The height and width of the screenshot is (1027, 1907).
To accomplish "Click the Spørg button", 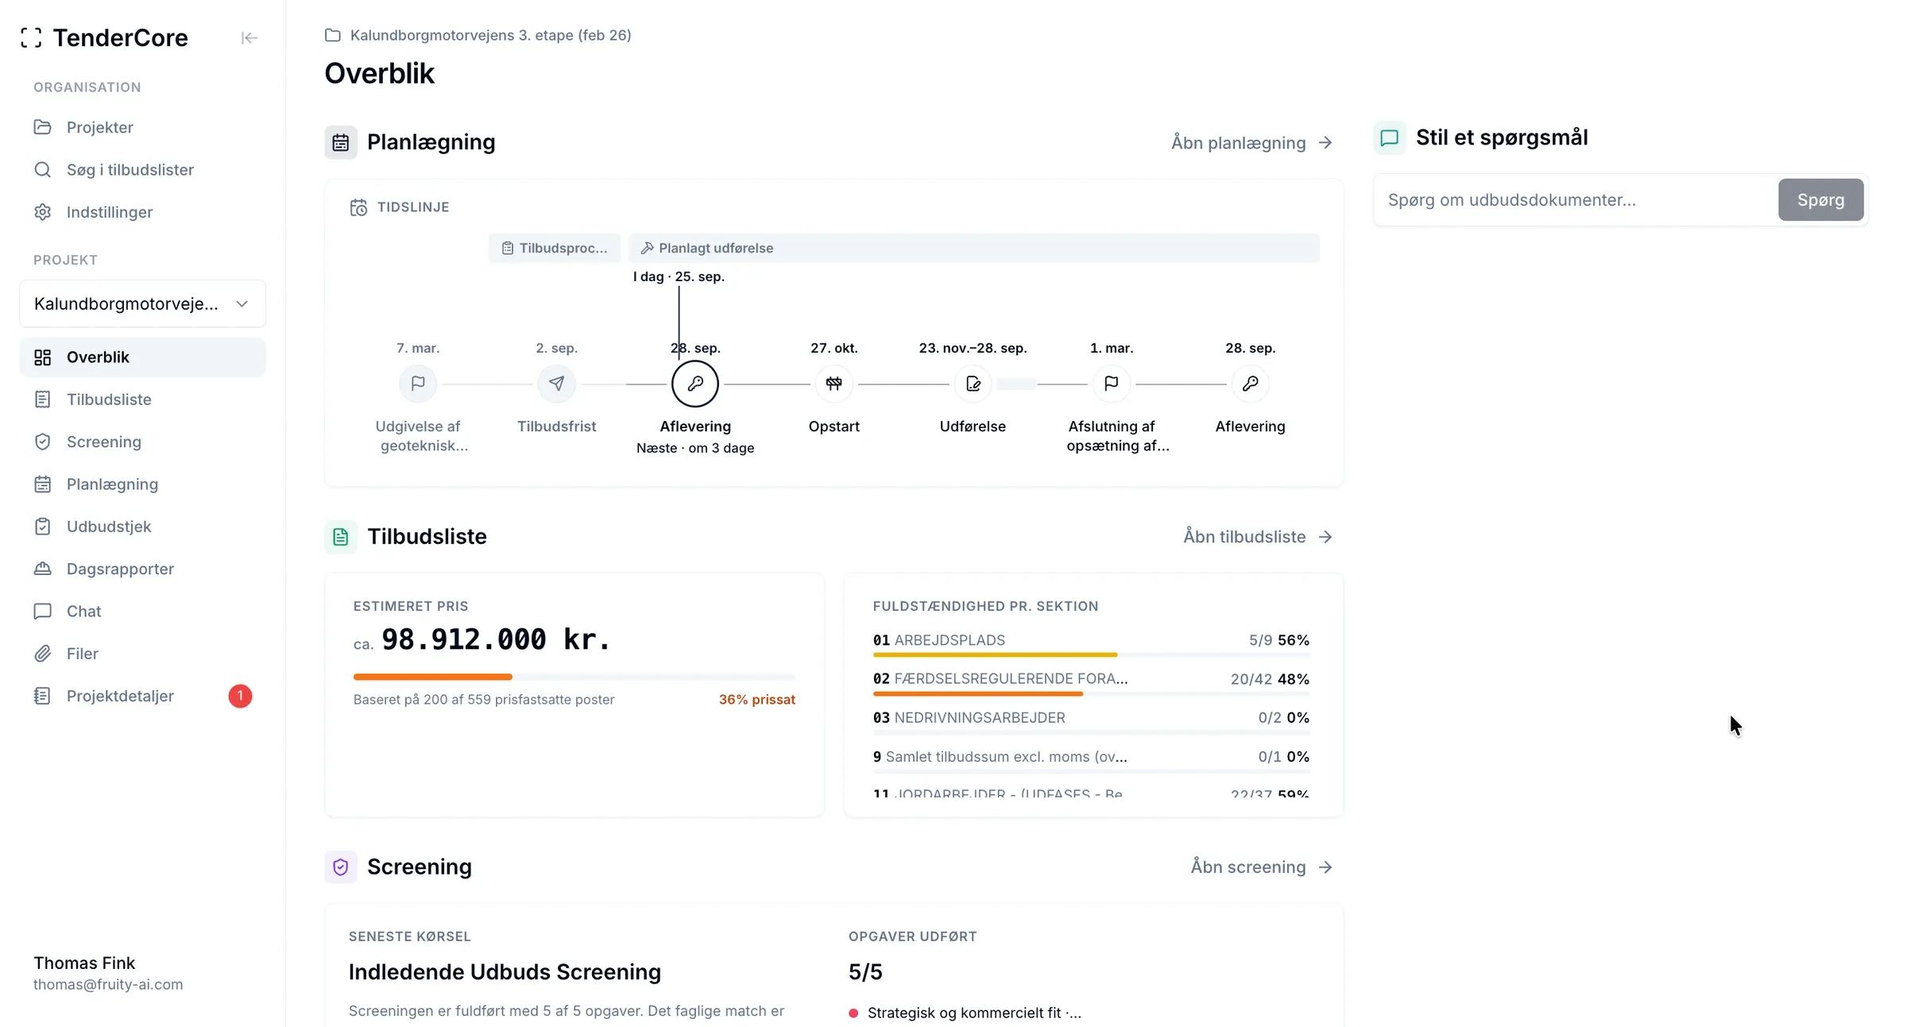I will pyautogui.click(x=1820, y=200).
